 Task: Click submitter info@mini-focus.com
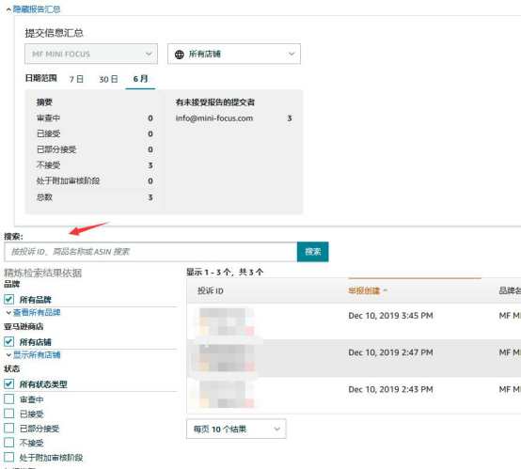[x=214, y=118]
